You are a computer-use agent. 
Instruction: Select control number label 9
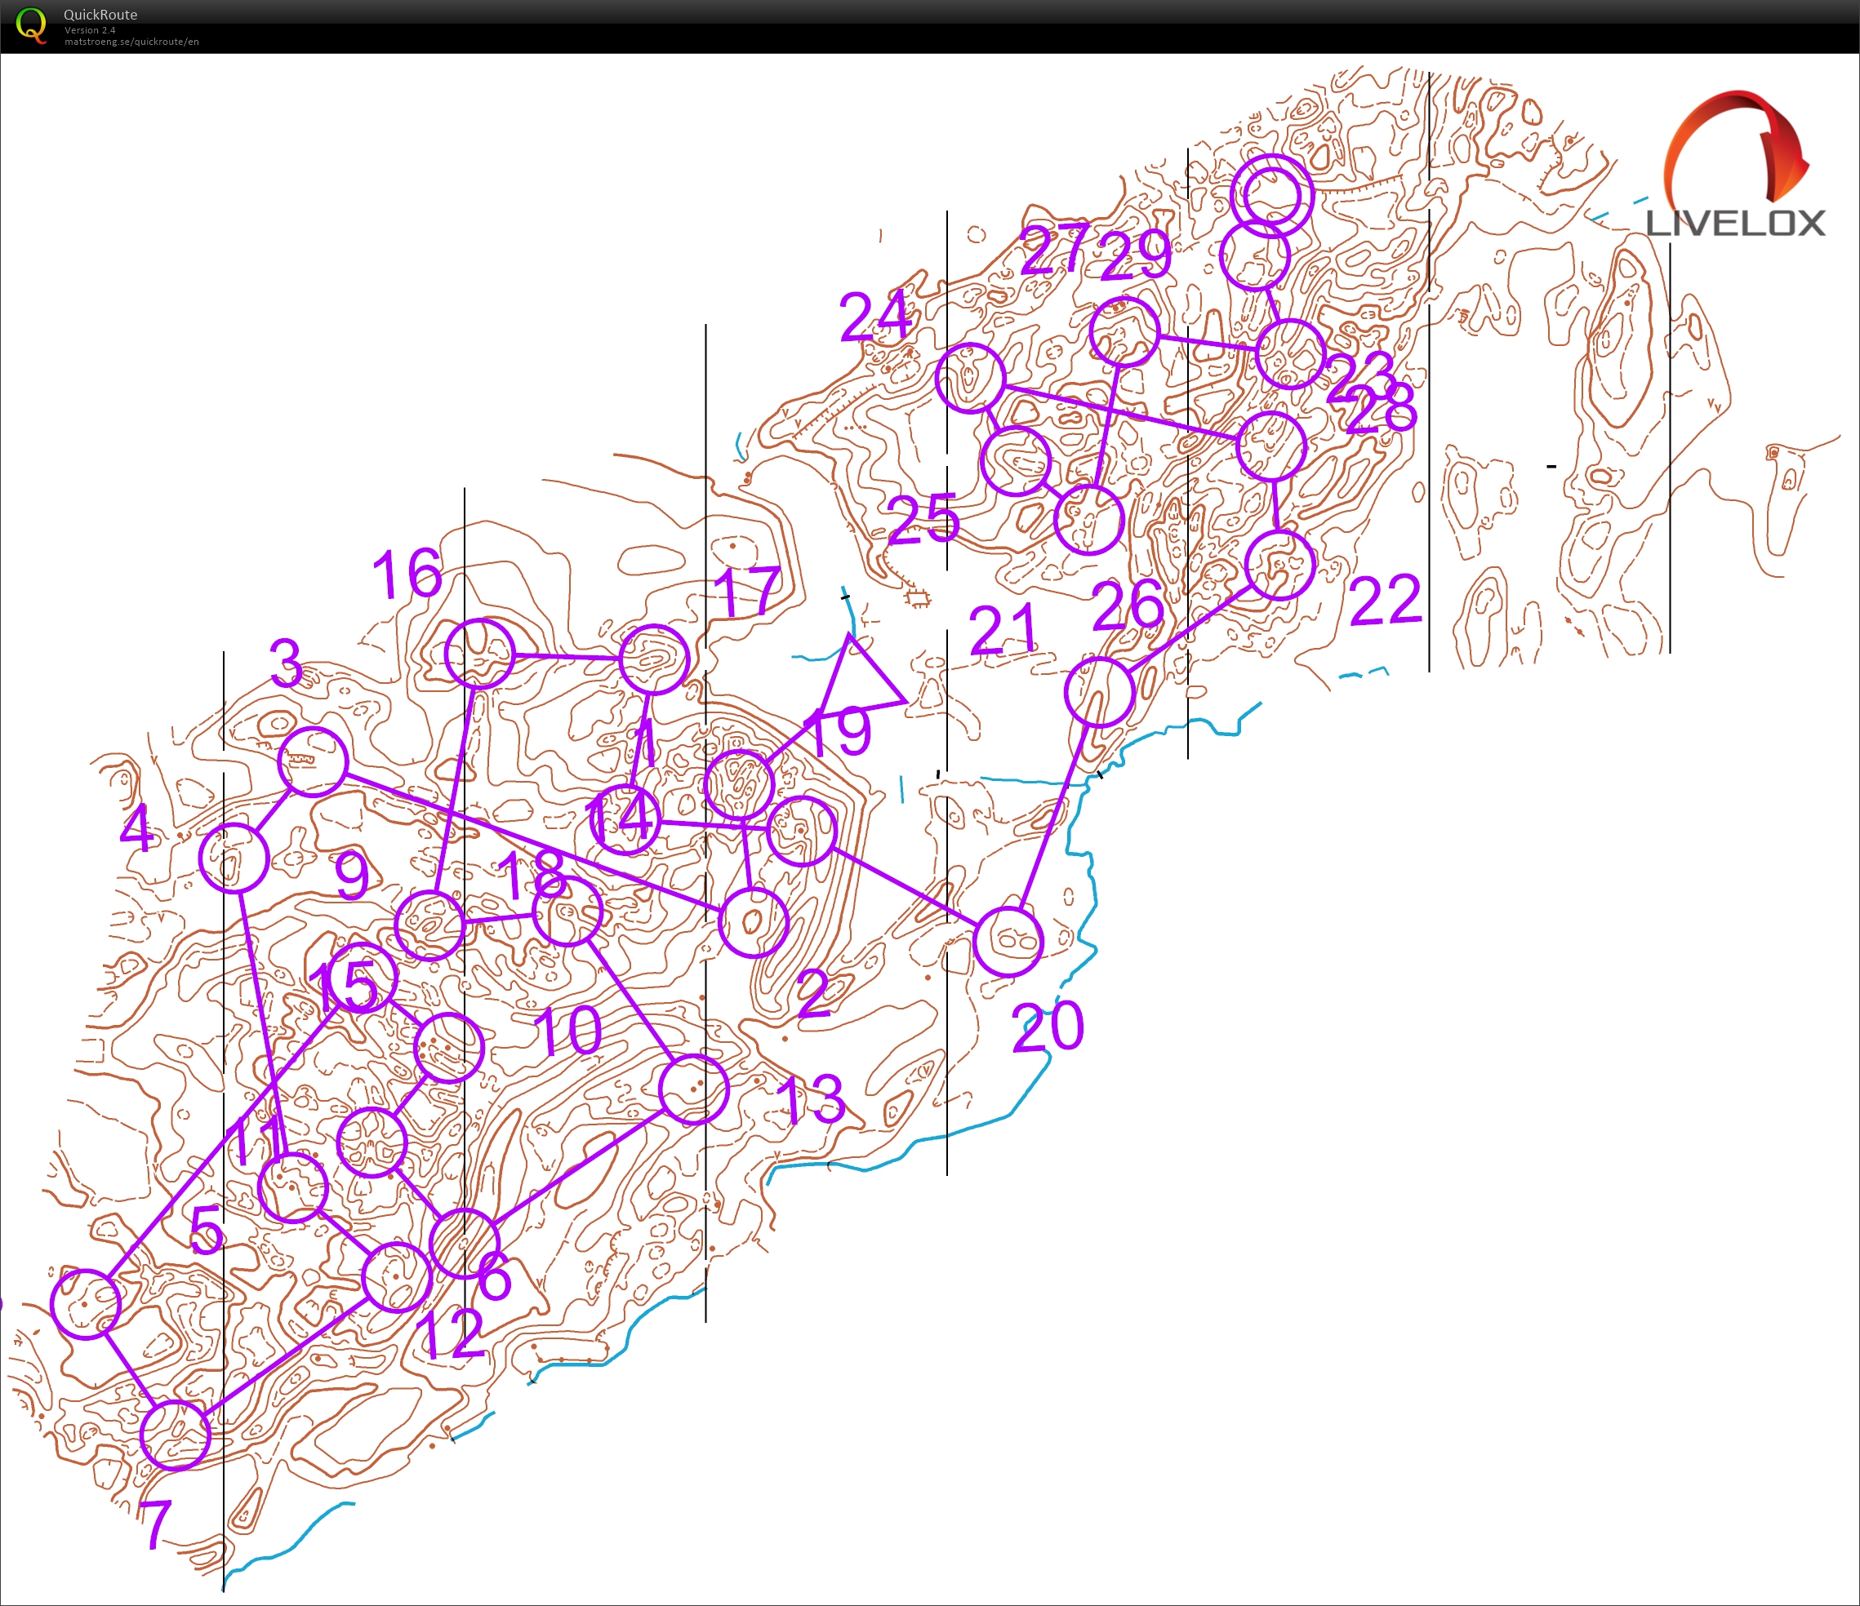(352, 875)
